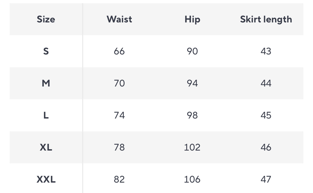Click waist value 78 for size XL

pos(119,147)
